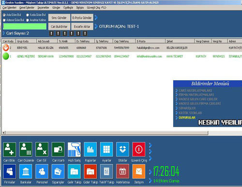Open the Bankalar icon
The width and height of the screenshot is (242, 187).
(26, 172)
